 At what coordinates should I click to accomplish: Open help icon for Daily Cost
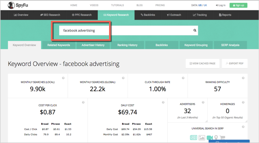(x=163, y=102)
